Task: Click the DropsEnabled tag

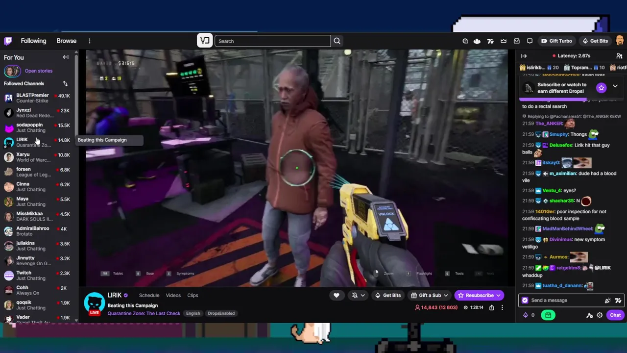Action: pyautogui.click(x=221, y=313)
